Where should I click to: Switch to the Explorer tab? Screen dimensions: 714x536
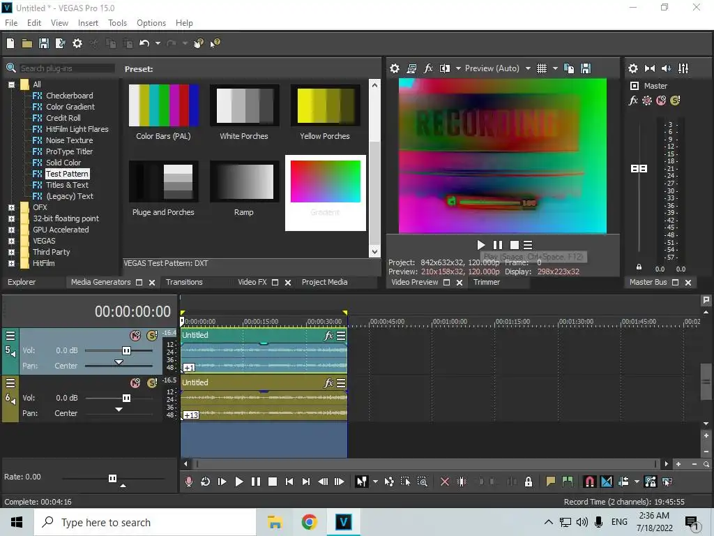point(22,282)
